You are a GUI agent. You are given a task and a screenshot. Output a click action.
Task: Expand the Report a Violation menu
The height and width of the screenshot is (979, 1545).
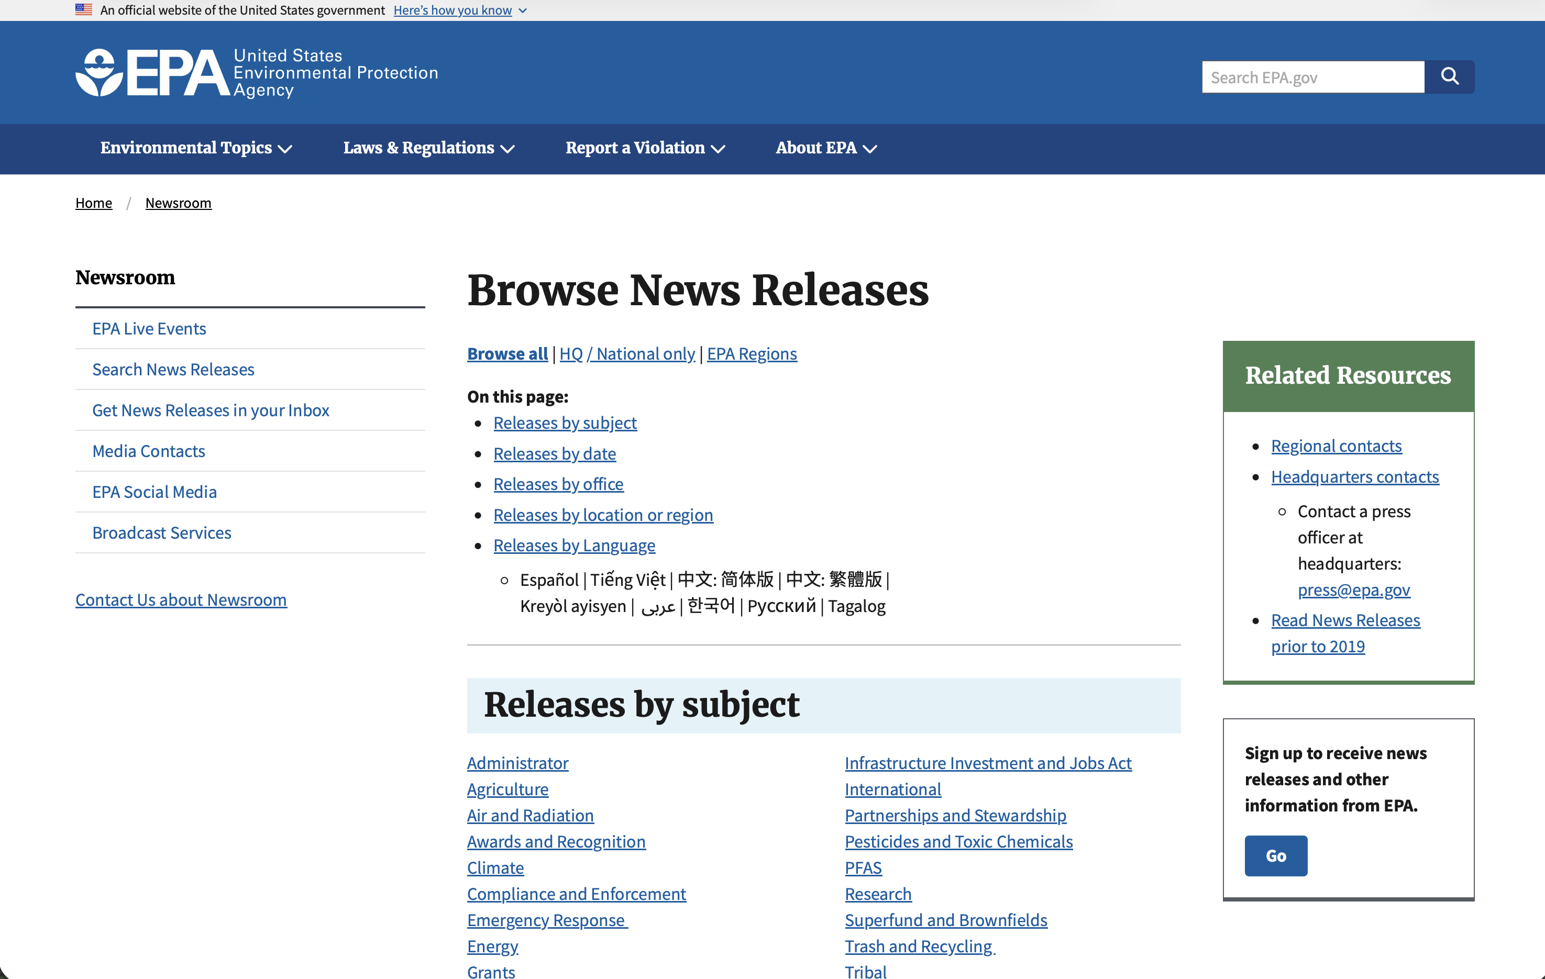pyautogui.click(x=645, y=148)
